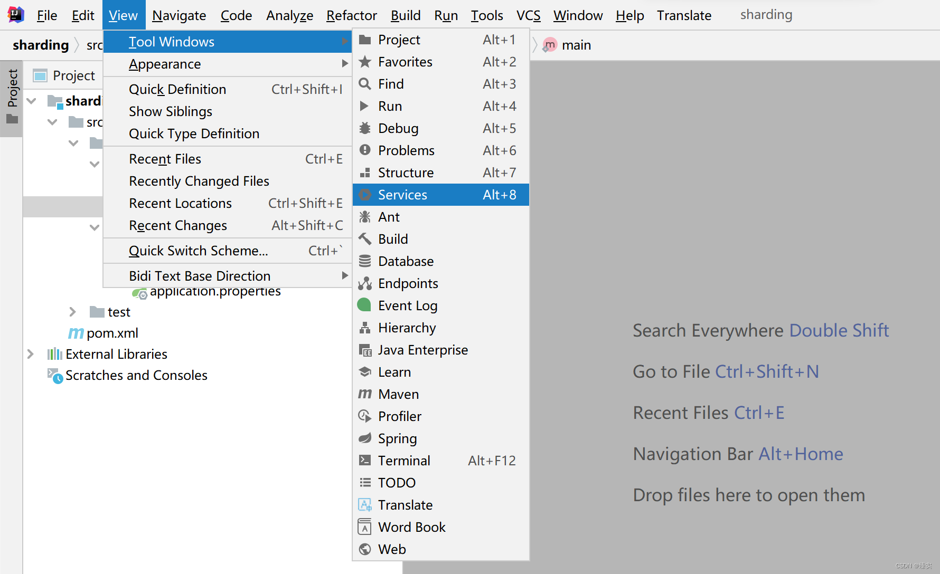Open the Tools menu
This screenshot has height=574, width=940.
(487, 15)
